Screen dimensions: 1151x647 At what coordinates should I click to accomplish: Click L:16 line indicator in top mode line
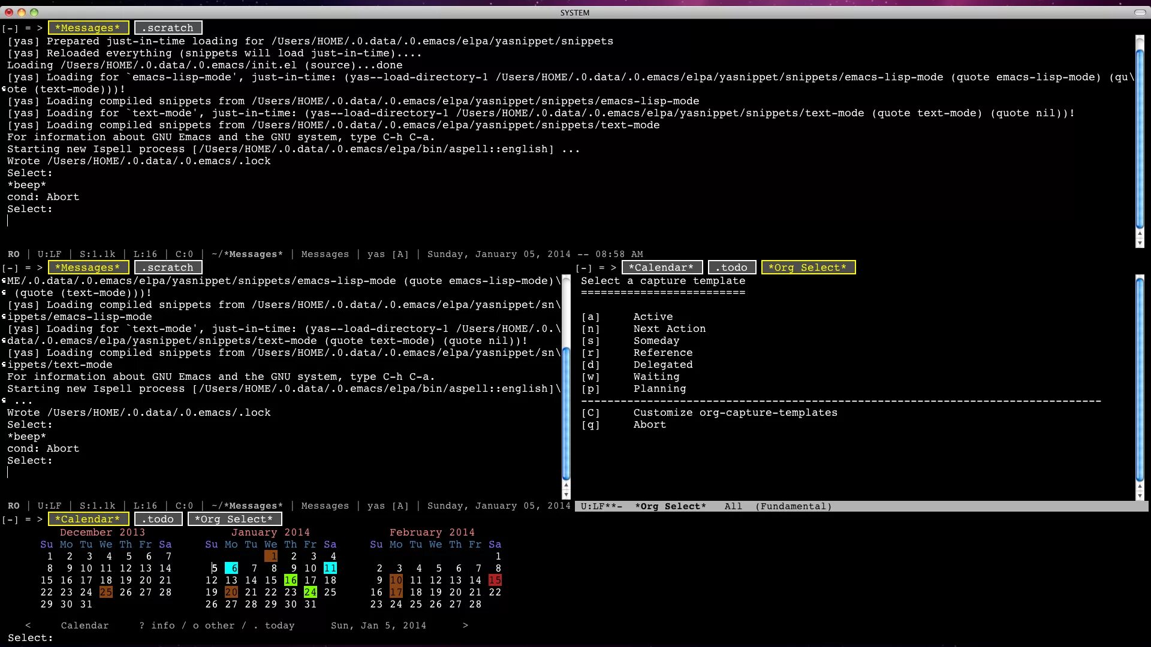point(145,254)
